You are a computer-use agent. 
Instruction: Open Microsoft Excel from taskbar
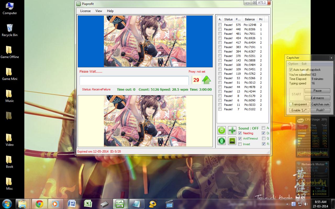[x=88, y=204]
